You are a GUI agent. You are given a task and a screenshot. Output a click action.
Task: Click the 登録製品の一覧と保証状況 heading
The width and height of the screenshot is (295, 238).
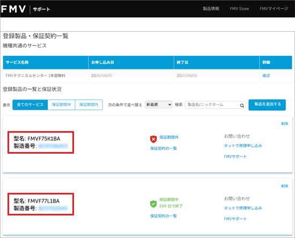[x=32, y=89]
